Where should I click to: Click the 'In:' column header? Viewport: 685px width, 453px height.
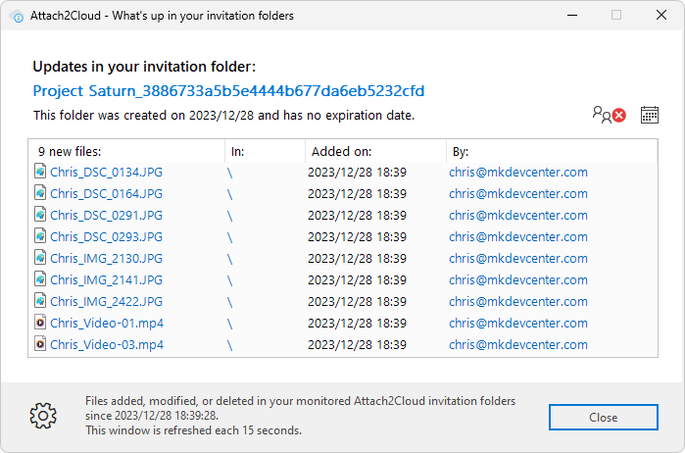click(x=265, y=151)
